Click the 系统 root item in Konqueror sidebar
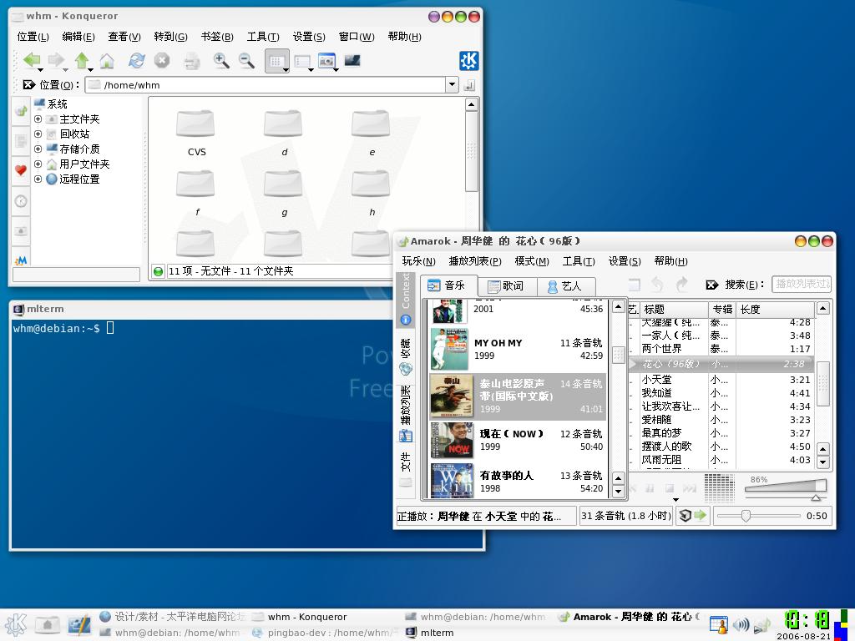Image resolution: width=855 pixels, height=641 pixels. click(51, 104)
